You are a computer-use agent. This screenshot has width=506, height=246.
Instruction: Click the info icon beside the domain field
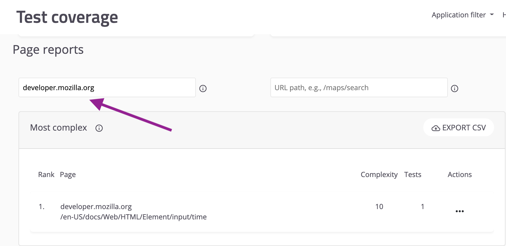click(203, 89)
